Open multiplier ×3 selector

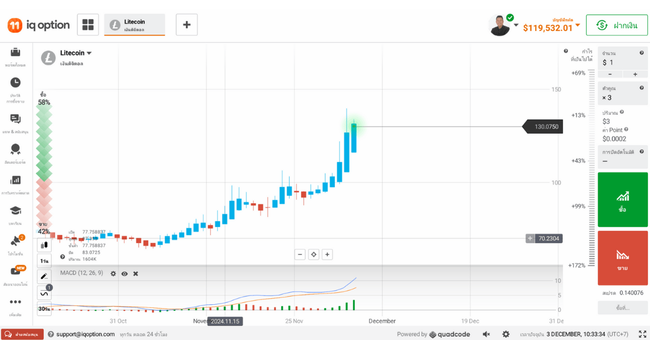tap(622, 93)
